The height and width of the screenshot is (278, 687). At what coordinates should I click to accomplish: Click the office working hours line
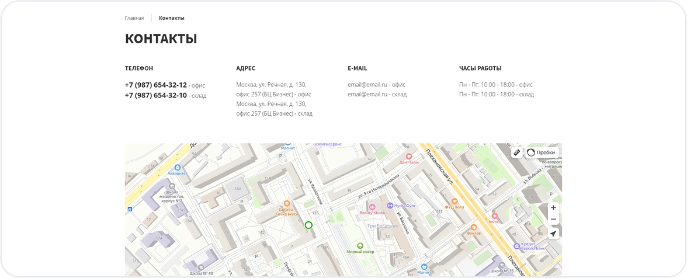point(496,85)
